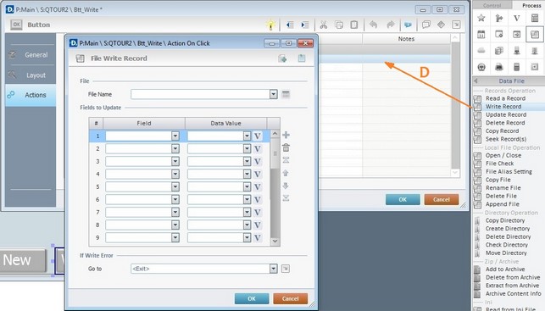
Task: Click the move row down arrow icon
Action: coord(286,186)
